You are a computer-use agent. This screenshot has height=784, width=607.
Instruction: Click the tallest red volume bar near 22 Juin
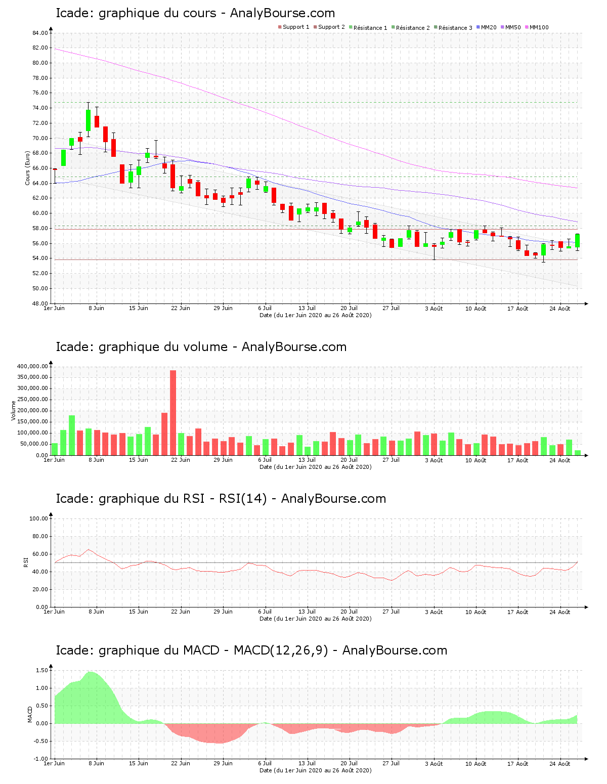pyautogui.click(x=173, y=413)
